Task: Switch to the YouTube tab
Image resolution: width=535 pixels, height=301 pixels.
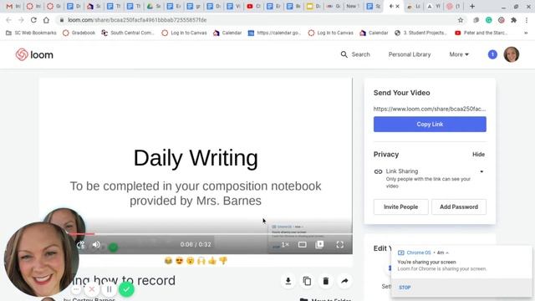Action: click(x=253, y=6)
